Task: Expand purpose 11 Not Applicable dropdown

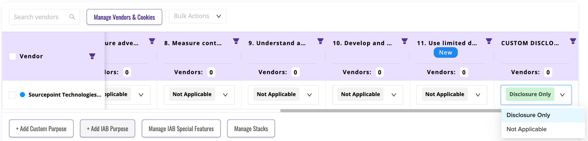Action: click(478, 95)
